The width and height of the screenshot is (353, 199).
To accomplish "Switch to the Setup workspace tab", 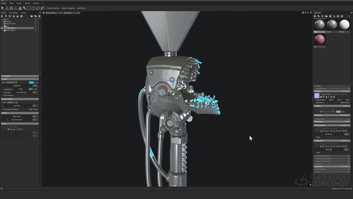I will [x=11, y=3].
